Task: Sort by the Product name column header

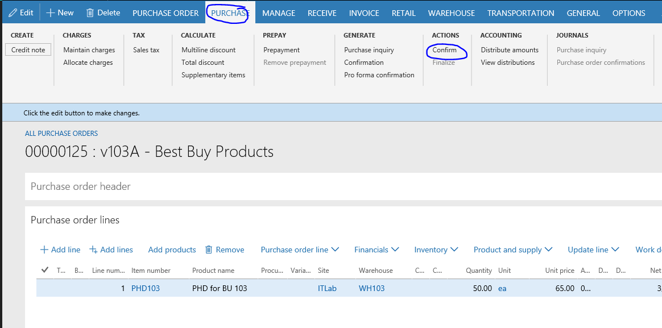Action: [213, 271]
